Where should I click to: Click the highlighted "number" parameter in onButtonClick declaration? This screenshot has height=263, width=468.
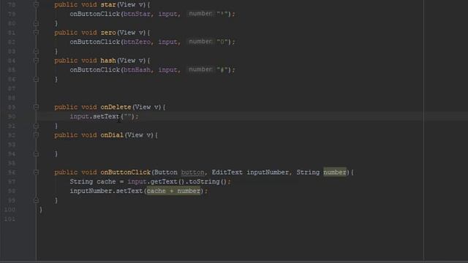(x=335, y=172)
